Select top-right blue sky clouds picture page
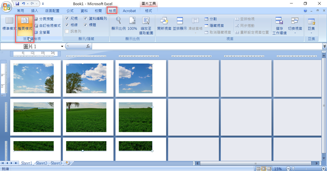Screen dimensions: 327x171 point(136,78)
